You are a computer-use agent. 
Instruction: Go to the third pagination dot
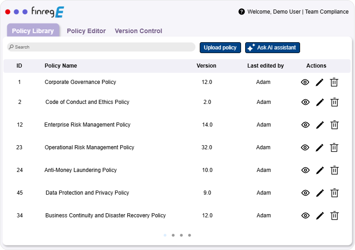pos(181,235)
